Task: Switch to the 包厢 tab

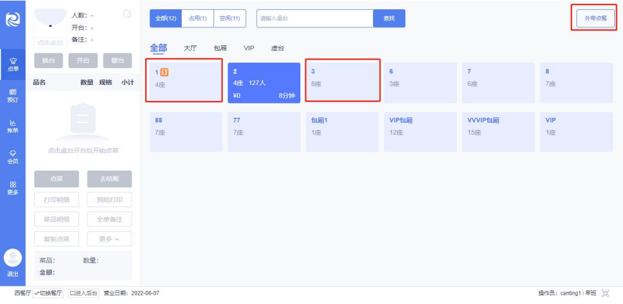Action: [220, 48]
